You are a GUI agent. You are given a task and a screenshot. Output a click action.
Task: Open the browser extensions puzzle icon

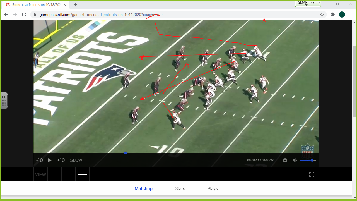click(x=333, y=15)
